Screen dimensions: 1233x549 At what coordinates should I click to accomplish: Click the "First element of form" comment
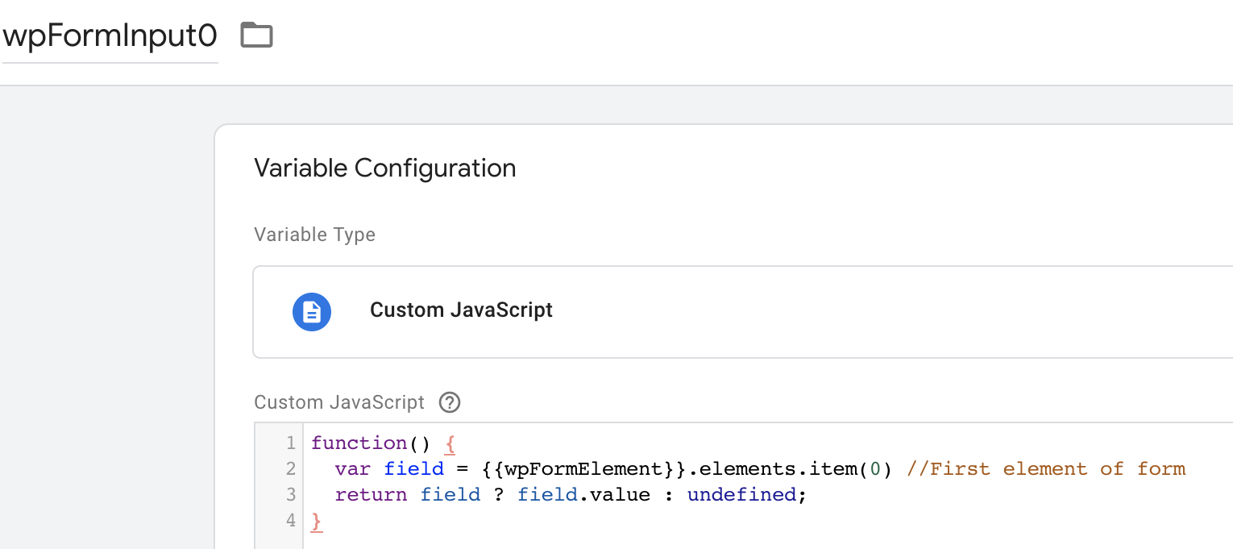(1046, 468)
